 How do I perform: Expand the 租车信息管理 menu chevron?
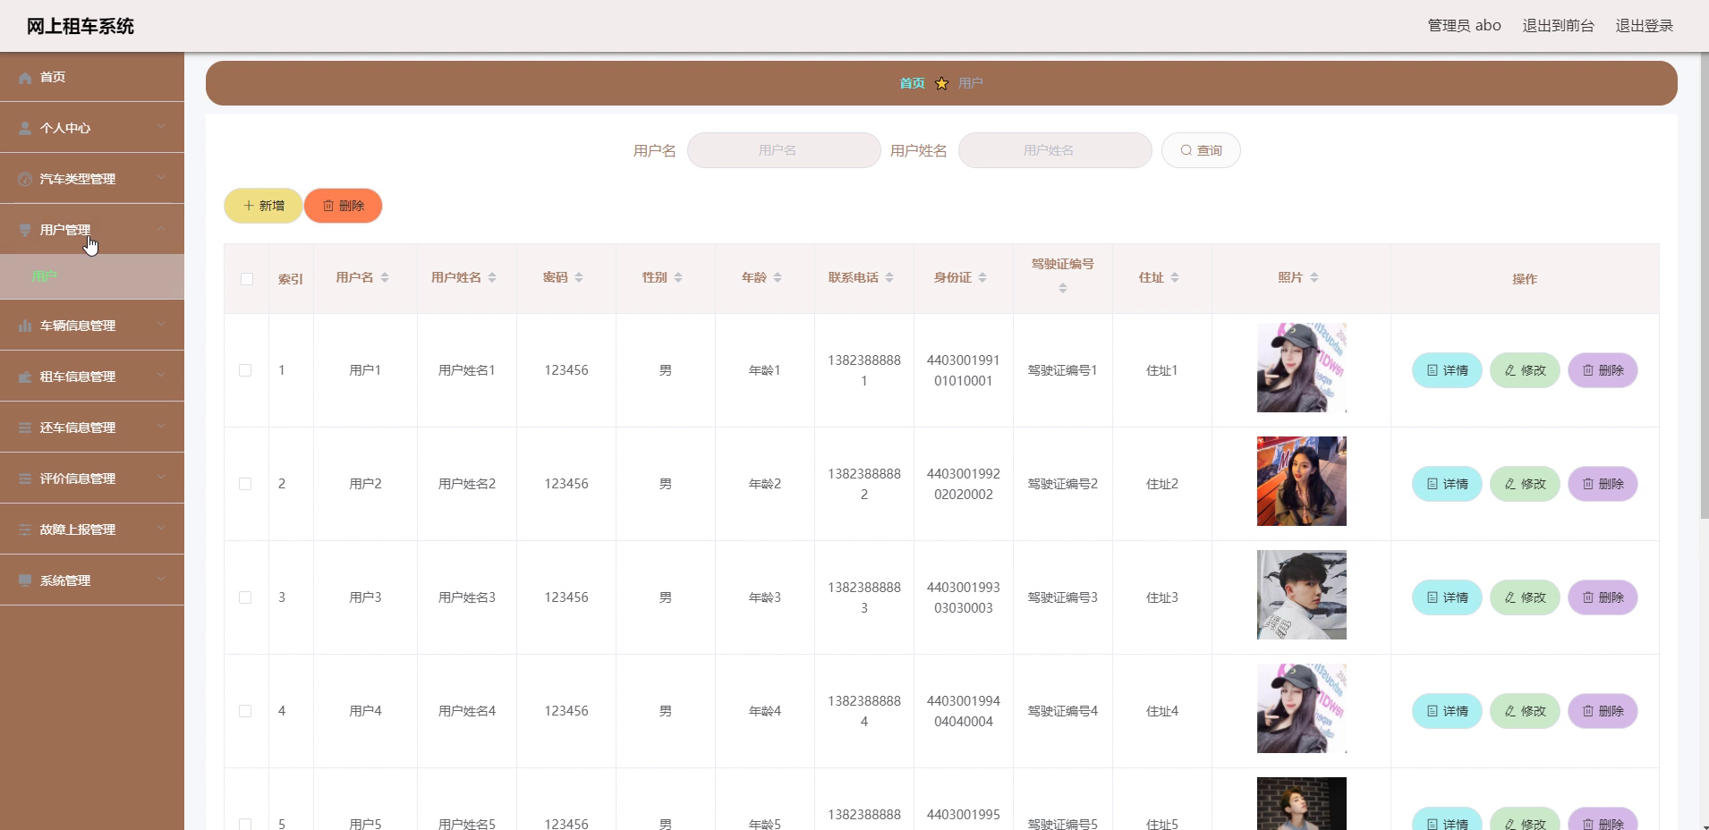[161, 376]
